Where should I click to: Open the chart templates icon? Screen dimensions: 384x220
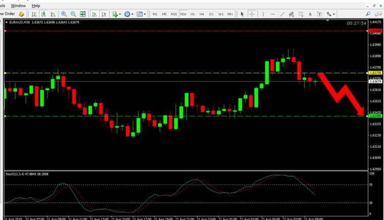click(140, 14)
